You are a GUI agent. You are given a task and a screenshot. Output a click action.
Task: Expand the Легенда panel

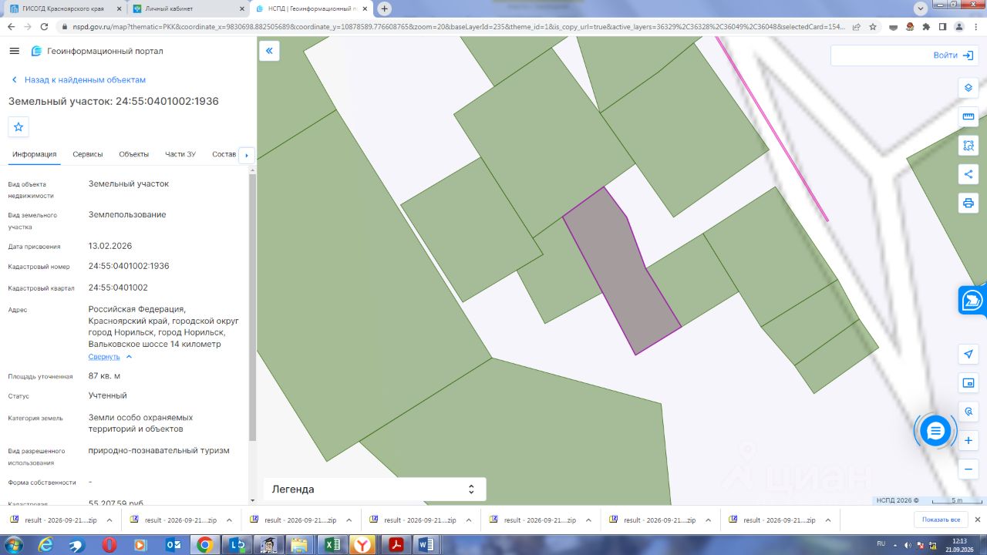coord(375,489)
